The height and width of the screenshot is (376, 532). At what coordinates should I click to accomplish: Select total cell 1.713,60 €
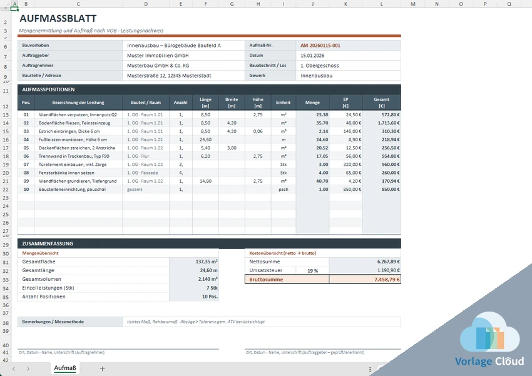point(382,123)
